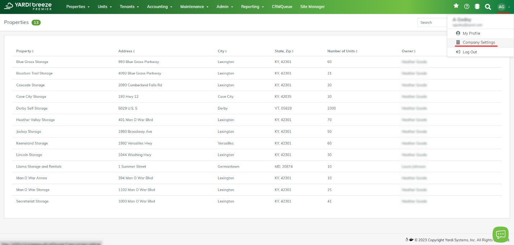This screenshot has width=514, height=245.
Task: Choose My Profile in user menu
Action: point(471,33)
